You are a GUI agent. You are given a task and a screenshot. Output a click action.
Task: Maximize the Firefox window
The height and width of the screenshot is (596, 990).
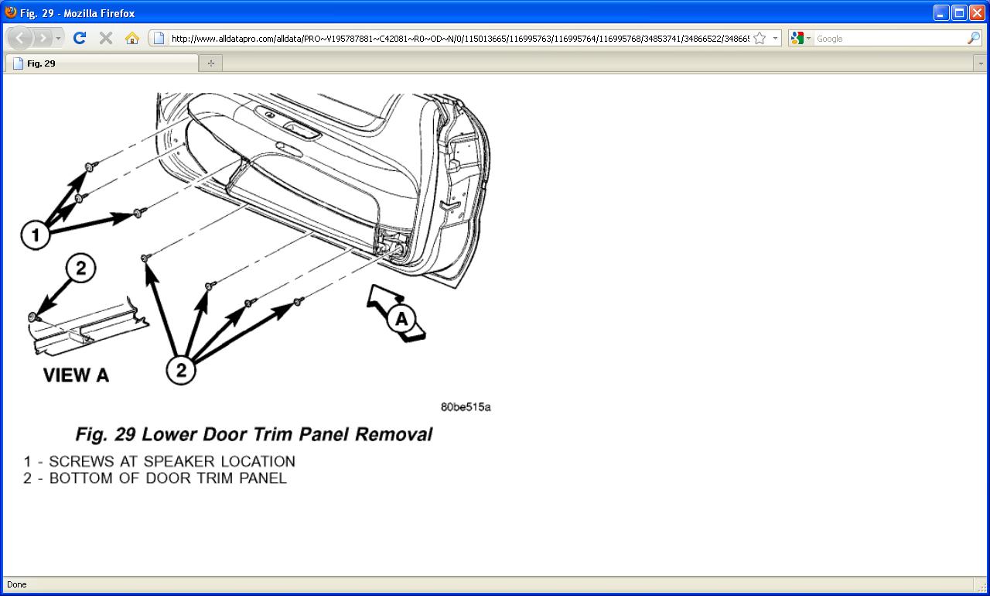[x=959, y=12]
